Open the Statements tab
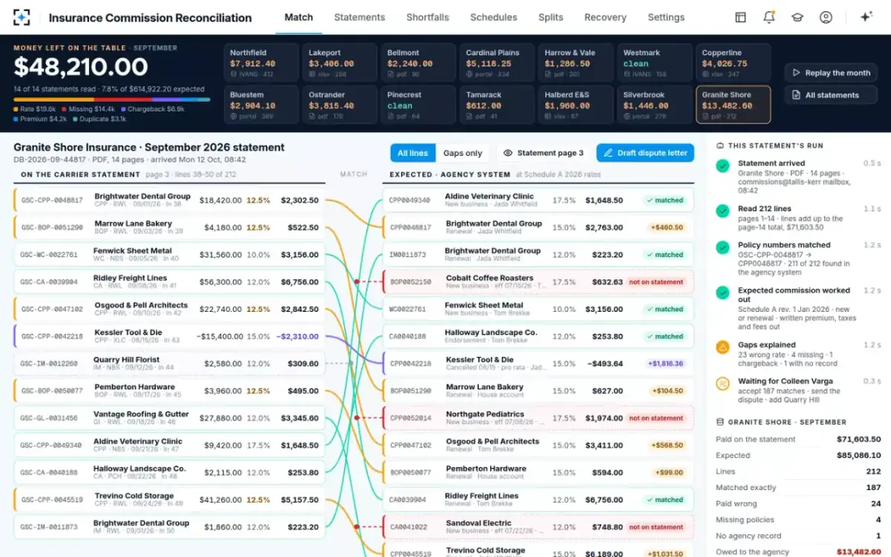 click(x=359, y=17)
